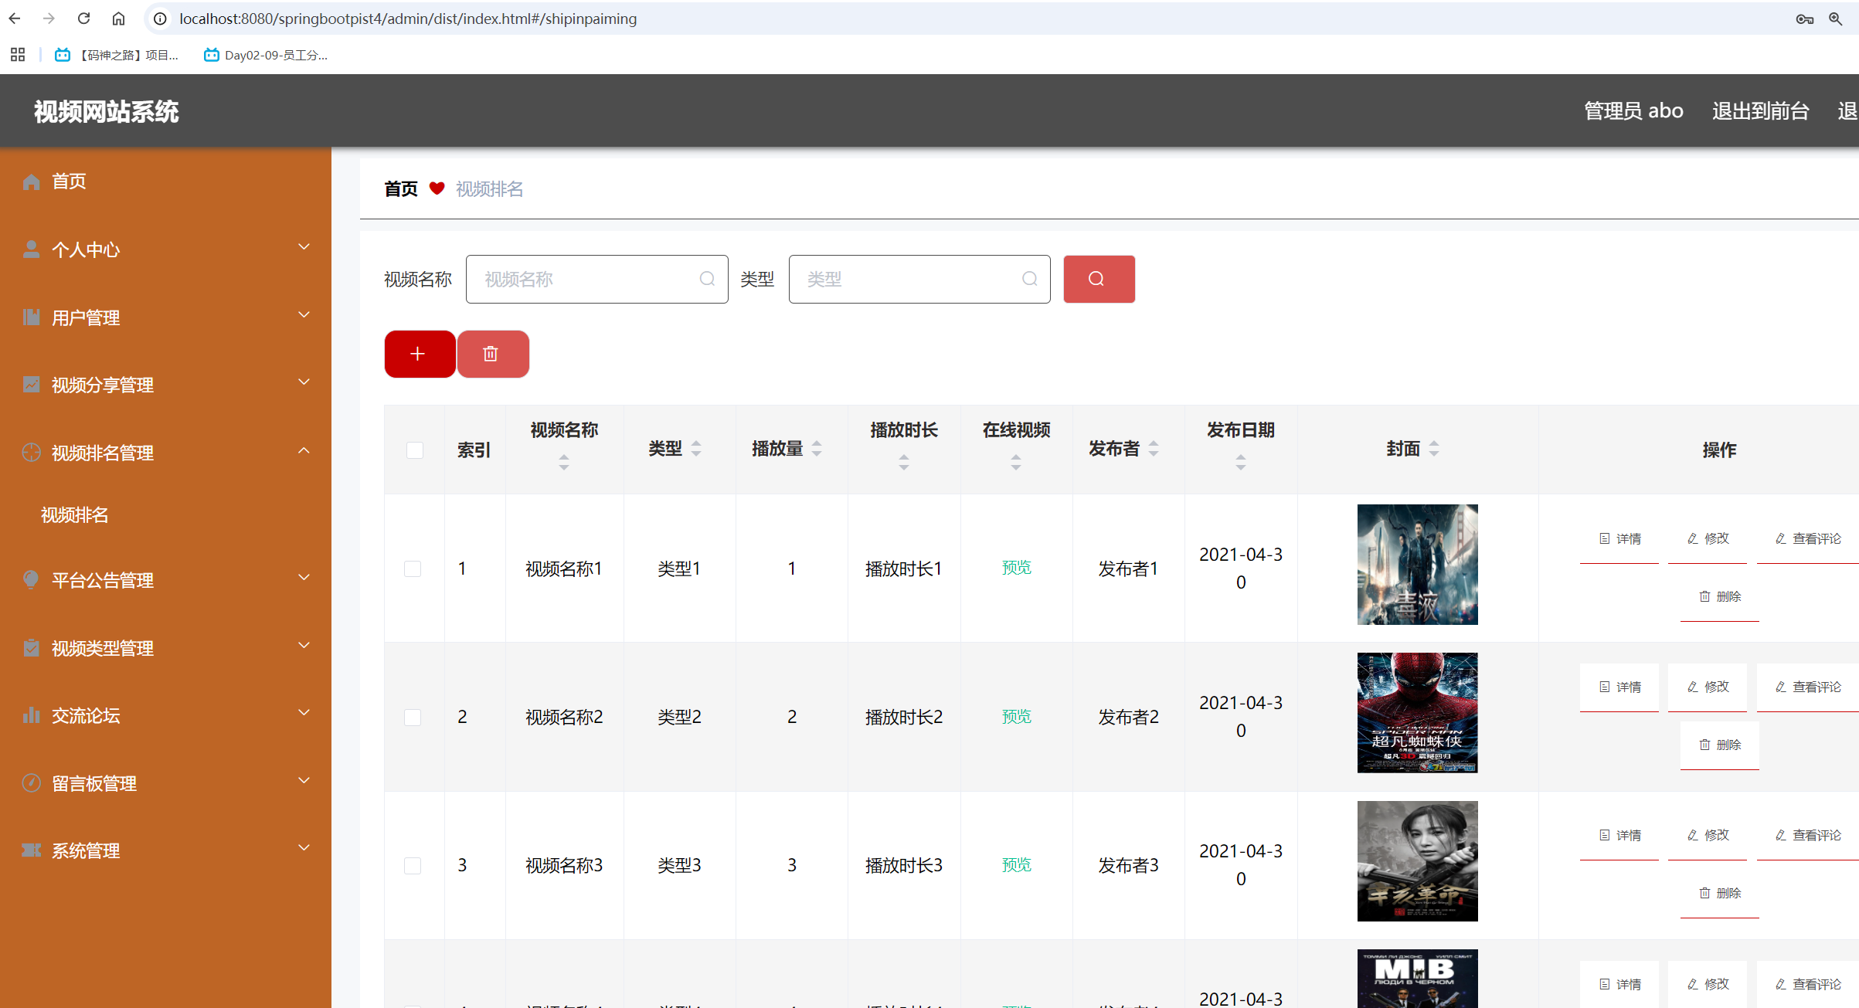Click 预览 link for 视频名称1
This screenshot has width=1859, height=1008.
point(1016,568)
